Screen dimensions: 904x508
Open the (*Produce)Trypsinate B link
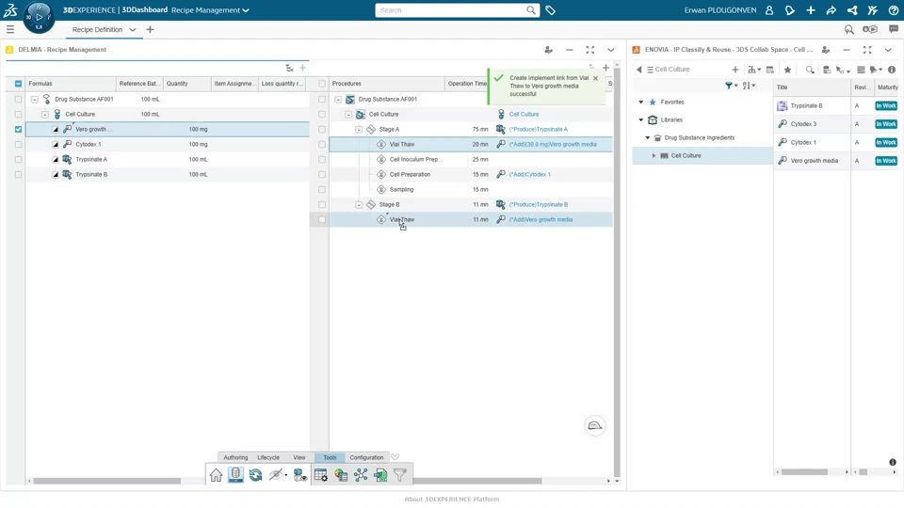539,204
